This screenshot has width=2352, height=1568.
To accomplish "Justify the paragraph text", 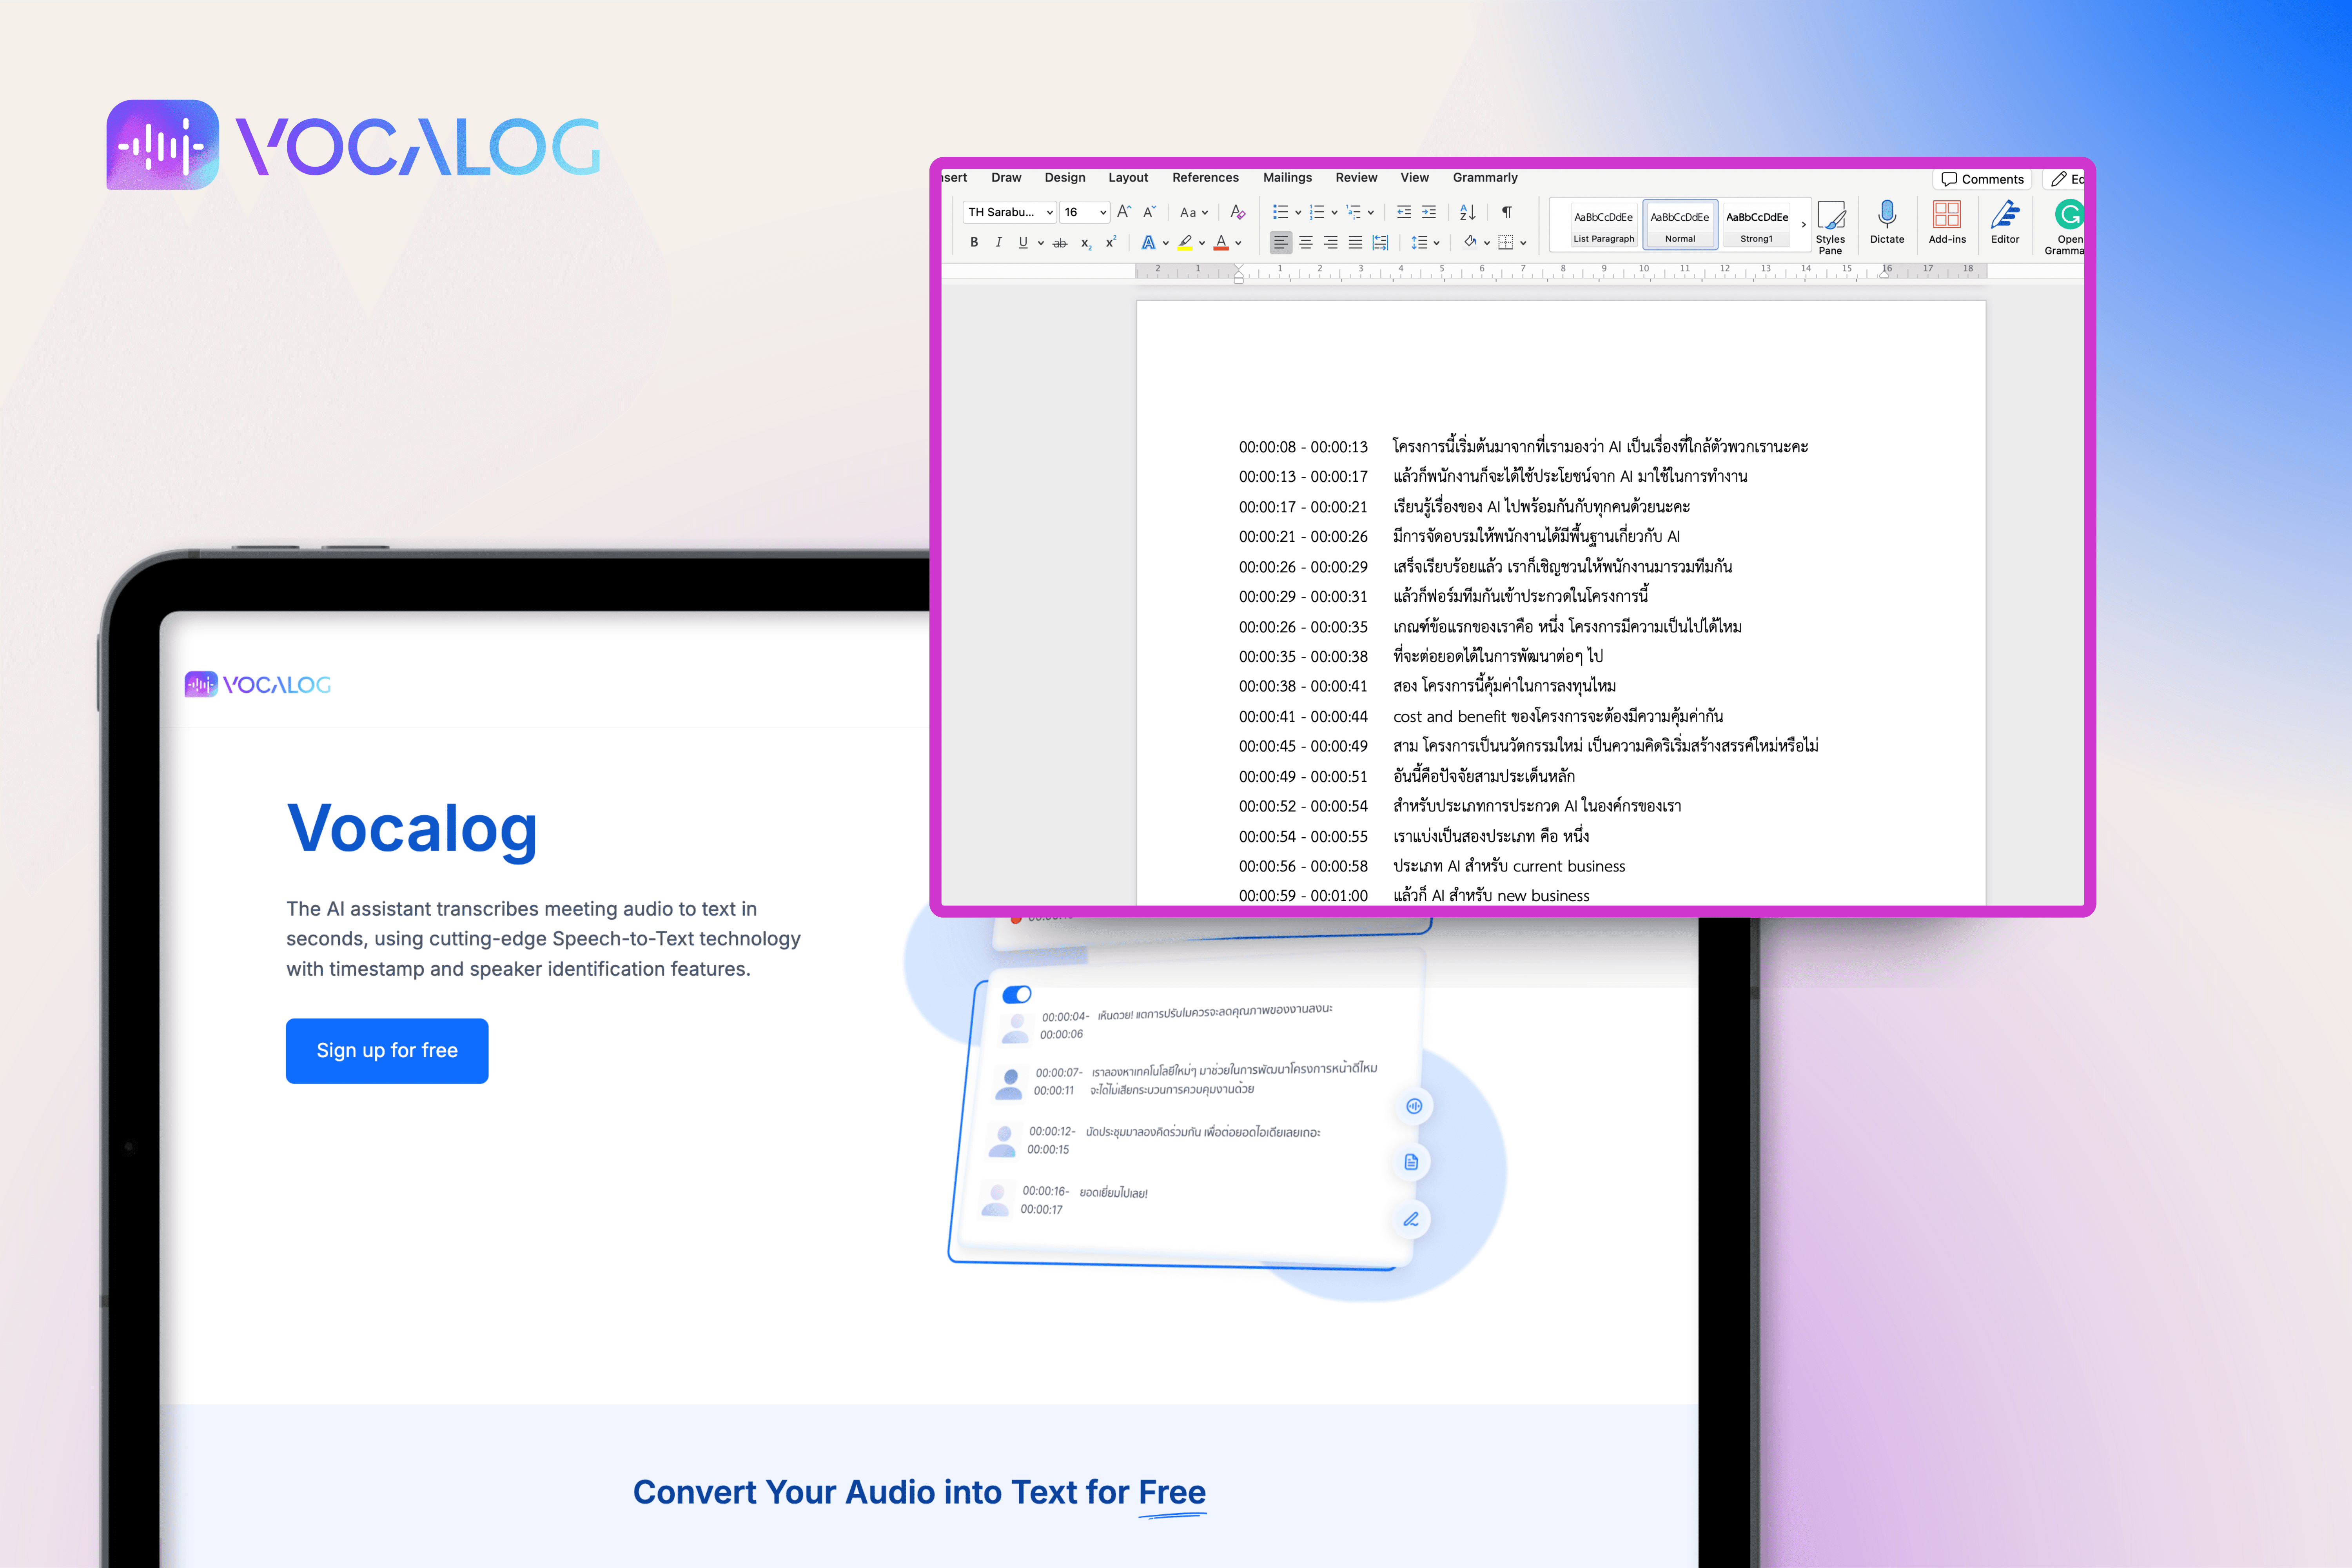I will coord(1355,242).
